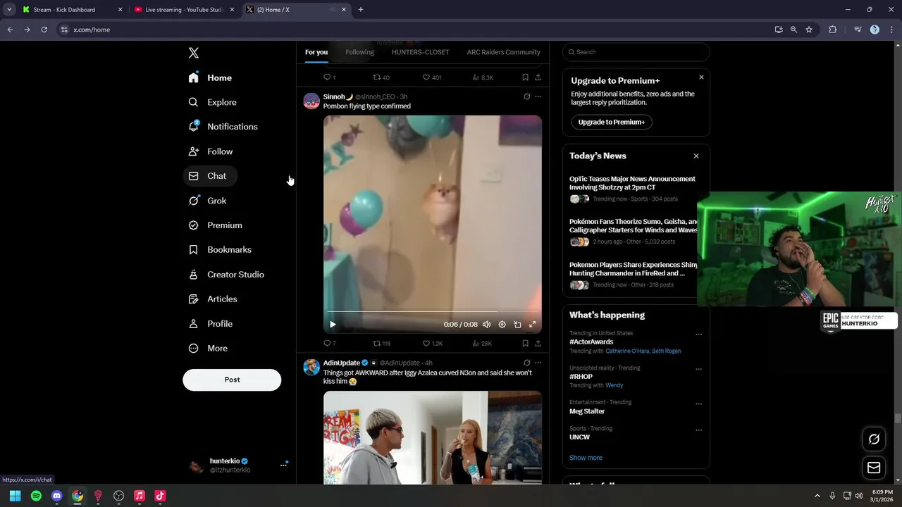Switch to ARC Raiders Community tab
This screenshot has width=902, height=507.
503,52
